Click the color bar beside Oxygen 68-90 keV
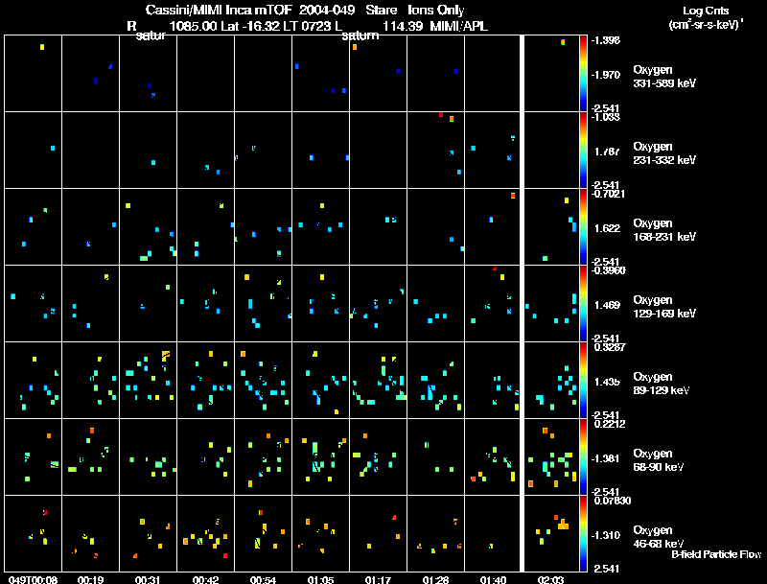767x584 pixels. (583, 457)
